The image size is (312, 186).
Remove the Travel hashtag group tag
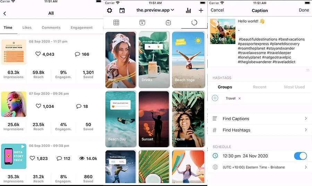pos(240,98)
